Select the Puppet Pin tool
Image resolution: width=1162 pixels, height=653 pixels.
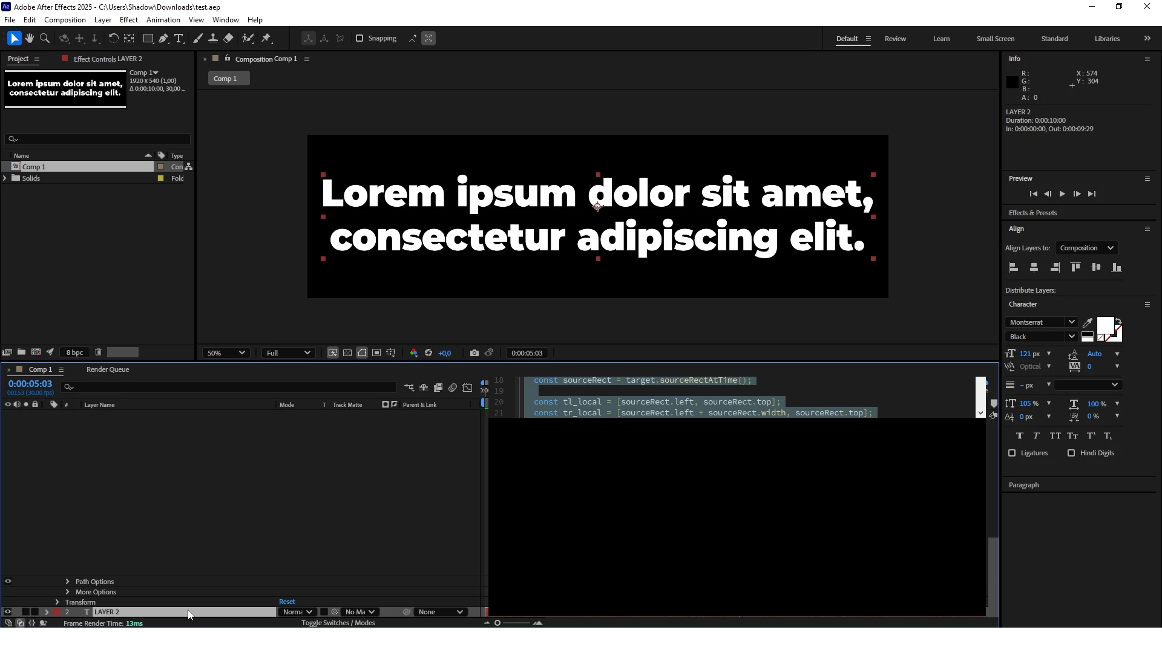(x=266, y=38)
